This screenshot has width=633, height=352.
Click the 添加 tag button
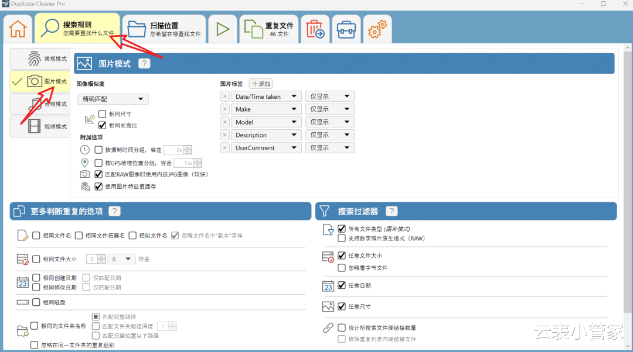(261, 84)
